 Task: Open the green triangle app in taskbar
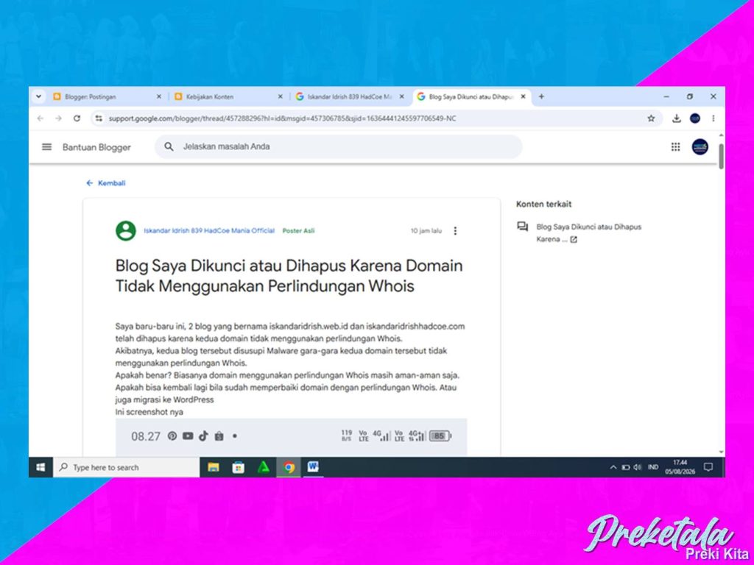point(264,467)
